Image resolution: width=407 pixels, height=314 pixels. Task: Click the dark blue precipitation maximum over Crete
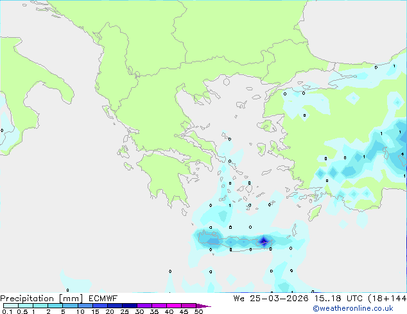264,242
